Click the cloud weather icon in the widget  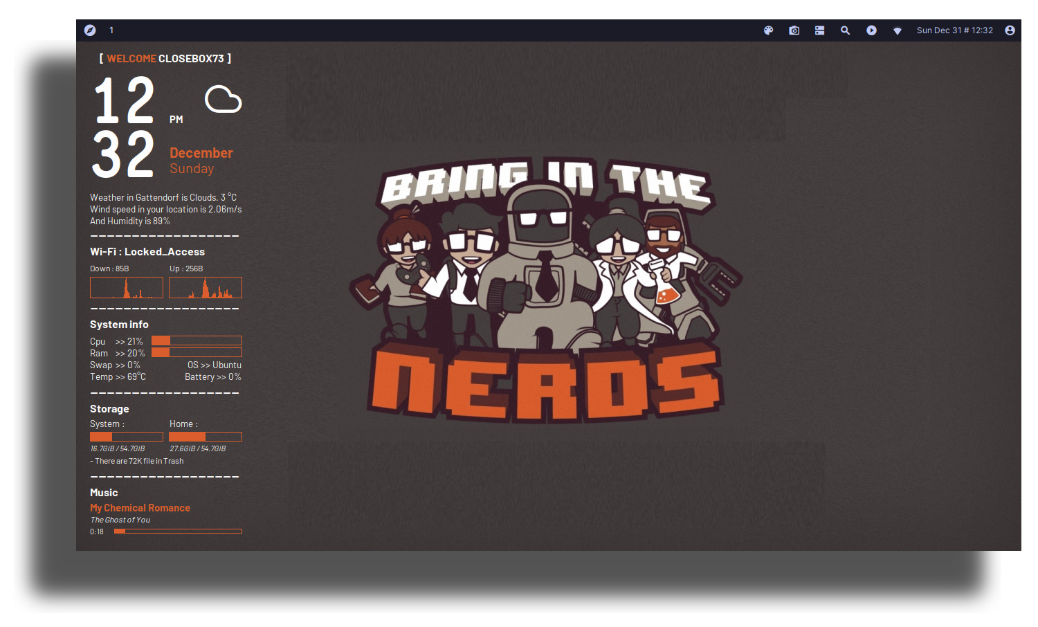tap(223, 99)
